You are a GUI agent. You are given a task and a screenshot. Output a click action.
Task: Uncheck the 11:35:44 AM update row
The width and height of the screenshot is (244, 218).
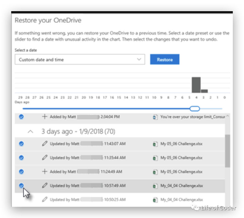[x=21, y=158]
